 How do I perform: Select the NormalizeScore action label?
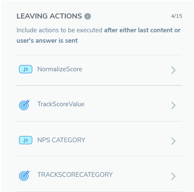tap(60, 69)
